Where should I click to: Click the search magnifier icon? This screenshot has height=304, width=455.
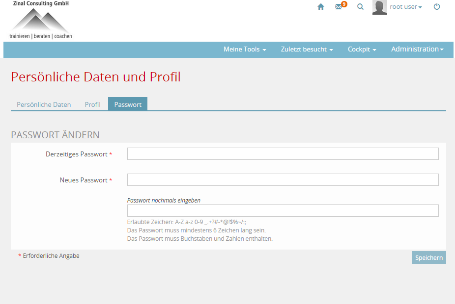click(x=360, y=7)
